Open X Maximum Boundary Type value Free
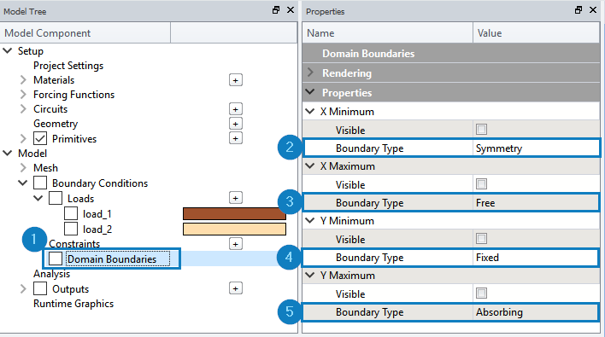 (536, 203)
